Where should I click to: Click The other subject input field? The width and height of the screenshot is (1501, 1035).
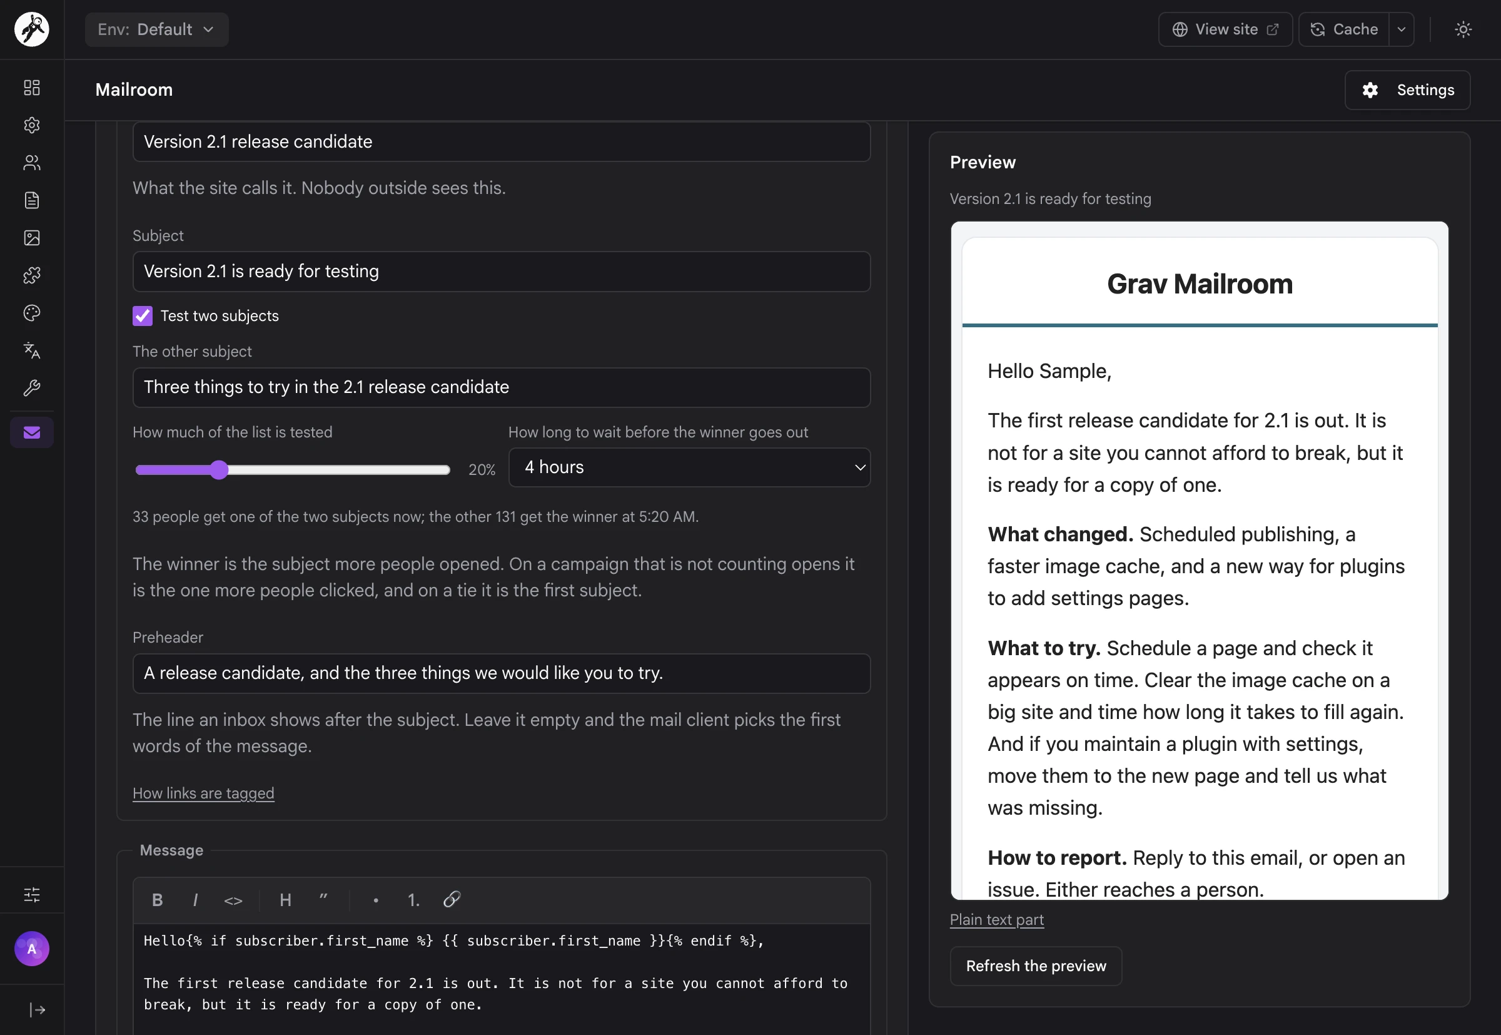[x=502, y=388]
